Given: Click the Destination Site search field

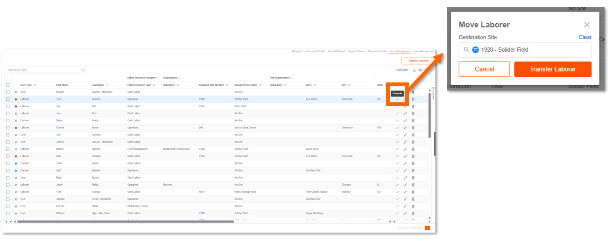Looking at the screenshot, I should [525, 50].
